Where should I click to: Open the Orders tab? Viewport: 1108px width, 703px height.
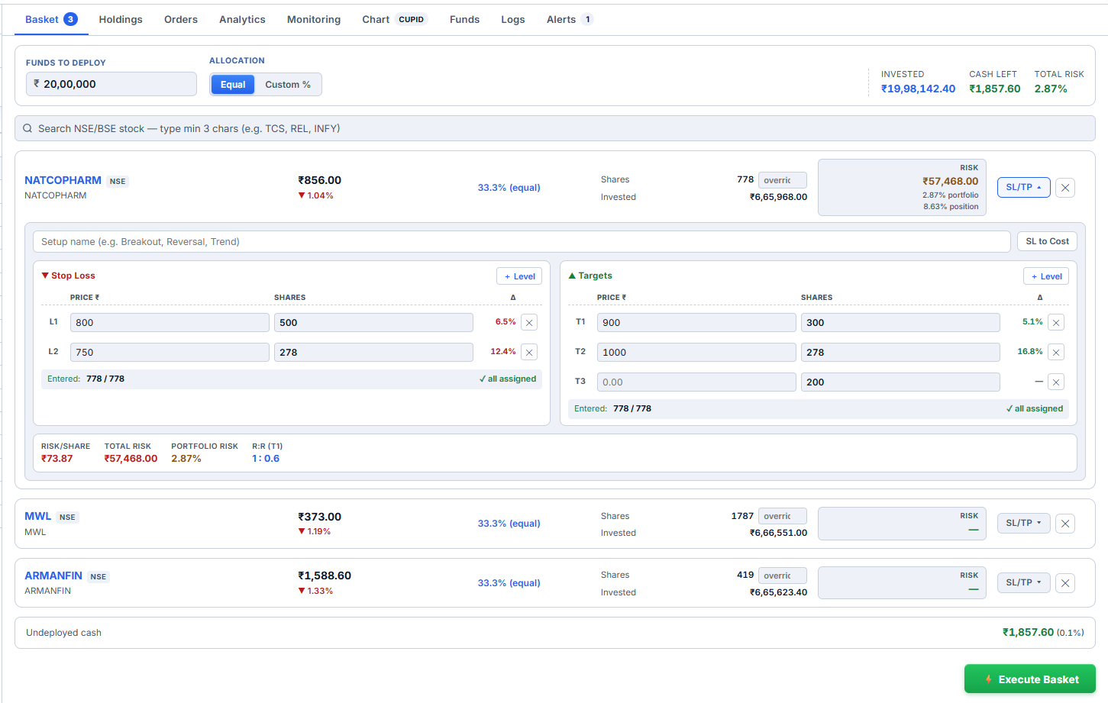(181, 19)
